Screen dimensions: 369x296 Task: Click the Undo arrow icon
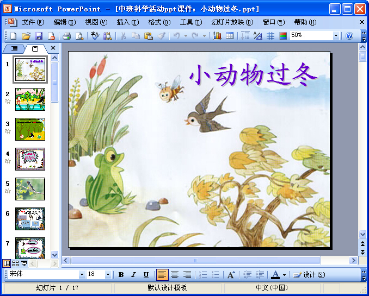(x=177, y=36)
